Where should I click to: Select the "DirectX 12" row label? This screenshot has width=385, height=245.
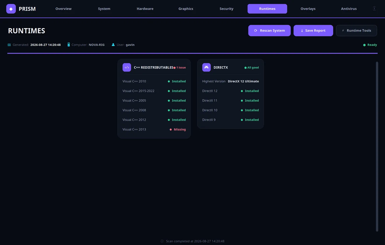coord(210,91)
